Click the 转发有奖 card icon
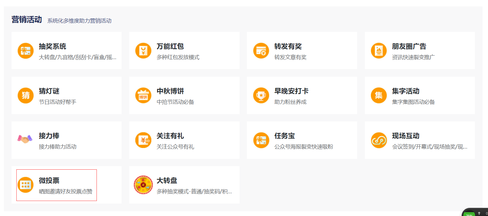 click(261, 51)
